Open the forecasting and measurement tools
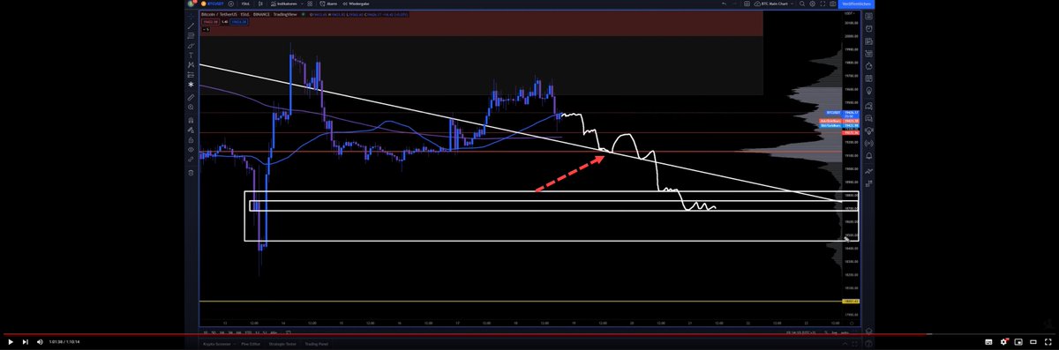Screen dimensions: 1059x350 click(x=191, y=75)
